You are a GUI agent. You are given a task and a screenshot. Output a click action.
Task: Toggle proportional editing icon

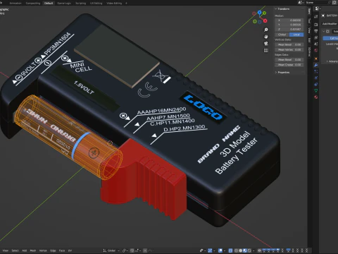coord(145,250)
